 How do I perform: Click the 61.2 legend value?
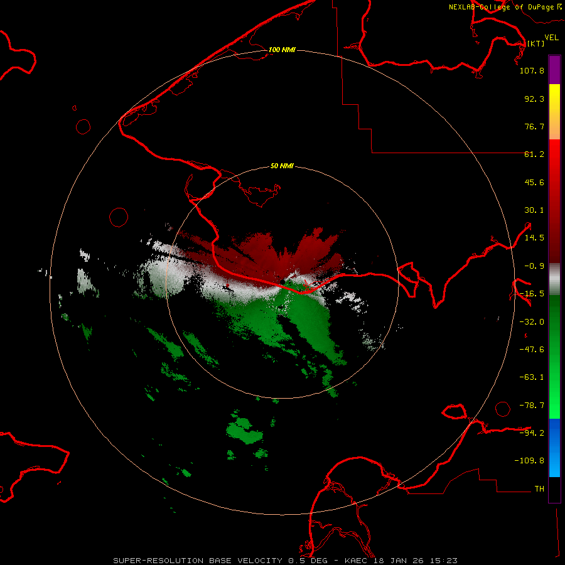(534, 154)
